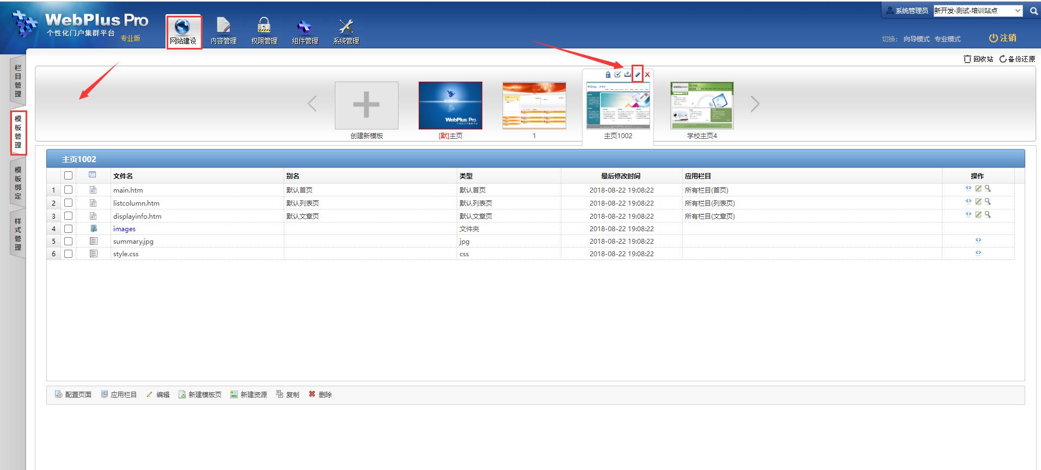Tick the checkbox next to summary.jpg
This screenshot has width=1041, height=470.
(68, 241)
